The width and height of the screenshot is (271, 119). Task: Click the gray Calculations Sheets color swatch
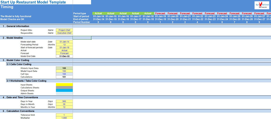tap(64, 88)
